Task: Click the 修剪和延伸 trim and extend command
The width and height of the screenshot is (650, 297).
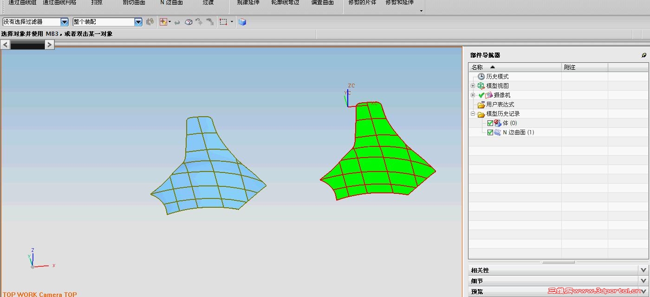Action: click(400, 3)
